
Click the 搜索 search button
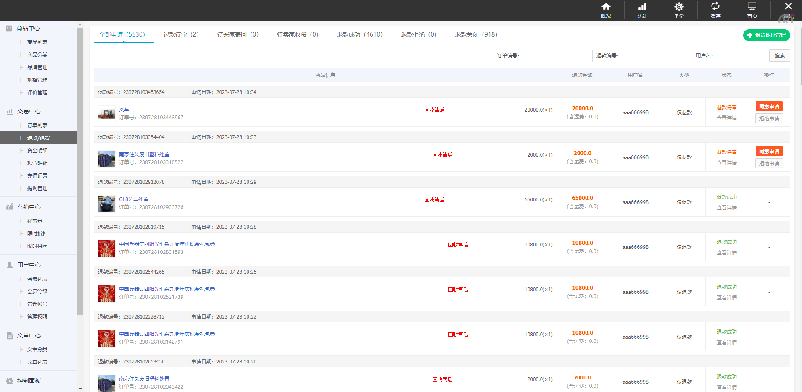pyautogui.click(x=780, y=55)
